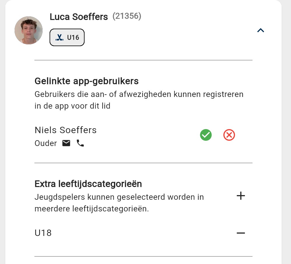Click the U16 age category label
Screen dimensions: 291x264
click(73, 37)
